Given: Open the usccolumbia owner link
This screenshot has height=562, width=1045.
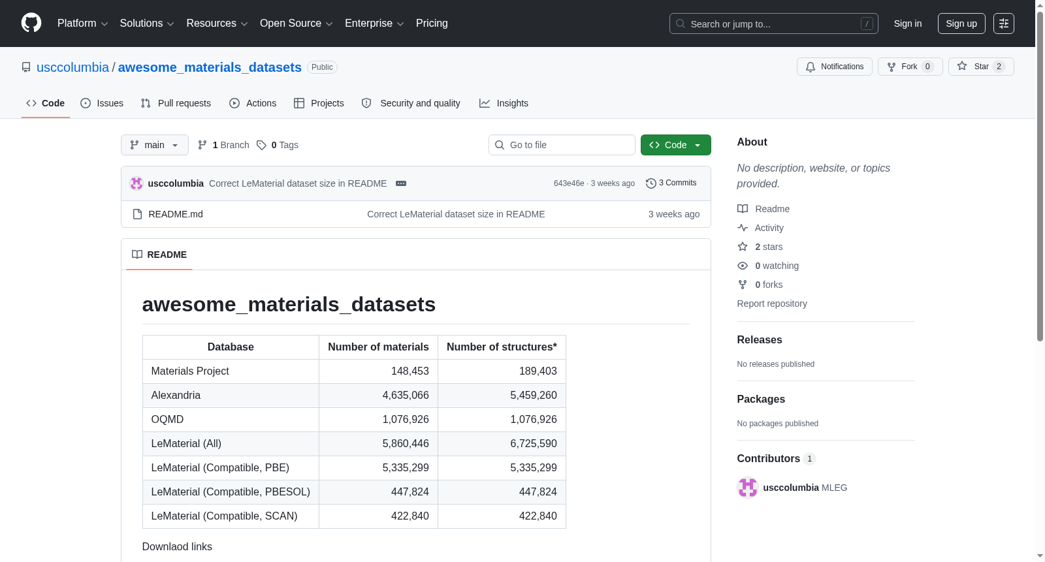Looking at the screenshot, I should click(72, 67).
